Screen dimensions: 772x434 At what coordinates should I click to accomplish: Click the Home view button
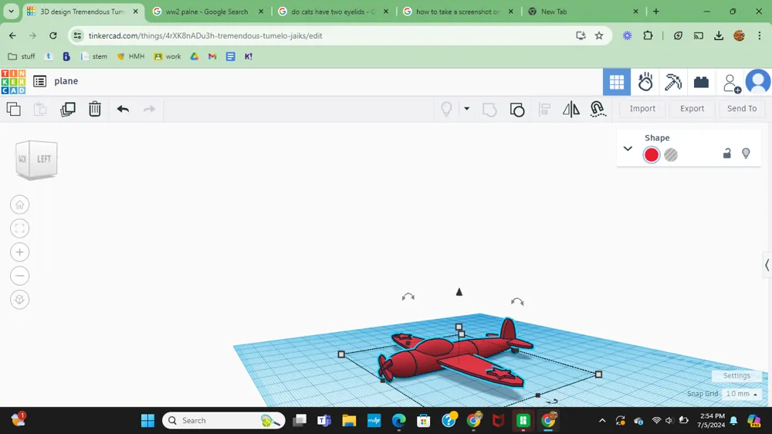[20, 205]
